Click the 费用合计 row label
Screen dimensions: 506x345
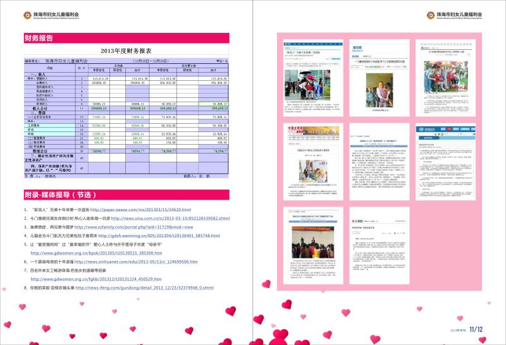pyautogui.click(x=40, y=151)
